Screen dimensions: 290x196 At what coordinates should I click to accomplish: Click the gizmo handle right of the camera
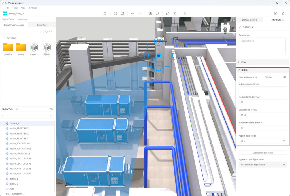(x=173, y=55)
